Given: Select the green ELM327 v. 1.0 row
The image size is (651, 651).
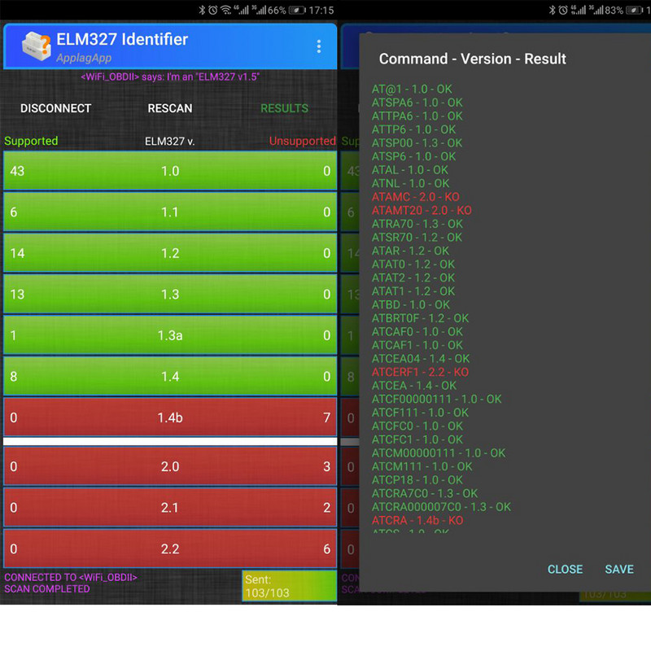Looking at the screenshot, I should (x=170, y=171).
